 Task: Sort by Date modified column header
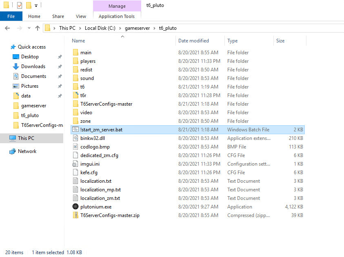point(193,41)
